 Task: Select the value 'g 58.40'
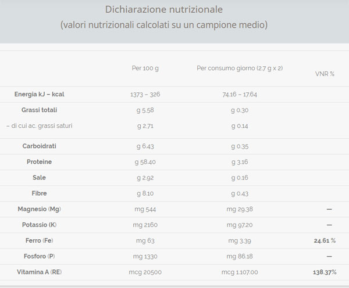click(145, 162)
